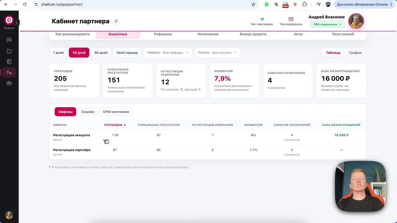Expand the sidebar with the chevron arrow
The height and width of the screenshot is (223, 397).
(17, 22)
